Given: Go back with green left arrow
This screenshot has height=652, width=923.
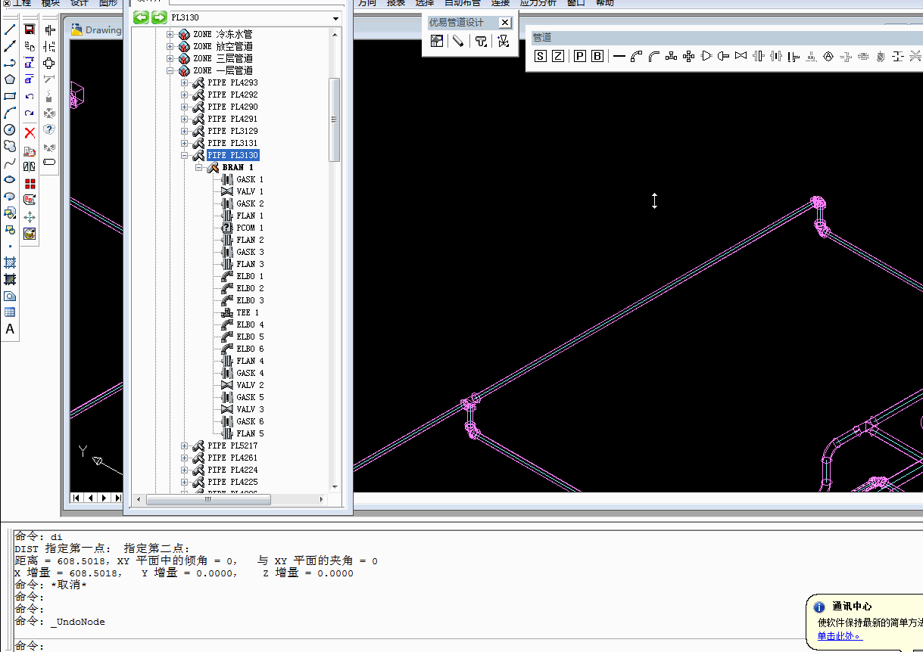Looking at the screenshot, I should [x=141, y=17].
